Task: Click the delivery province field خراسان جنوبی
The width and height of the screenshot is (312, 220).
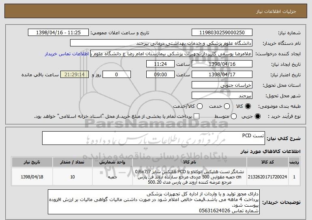Action: point(222,85)
